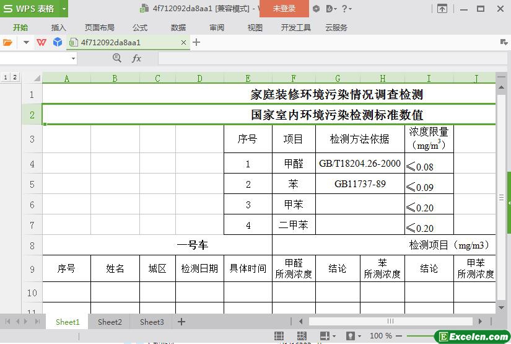
Task: Close the 4f712092da8aa1 document tab
Action: click(x=183, y=42)
